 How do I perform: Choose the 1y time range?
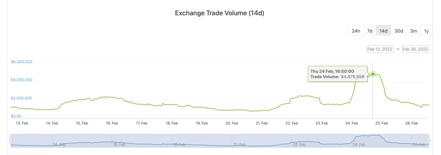pyautogui.click(x=426, y=30)
